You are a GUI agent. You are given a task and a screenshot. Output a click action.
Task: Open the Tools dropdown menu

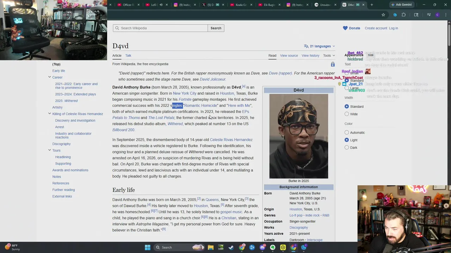(x=329, y=56)
